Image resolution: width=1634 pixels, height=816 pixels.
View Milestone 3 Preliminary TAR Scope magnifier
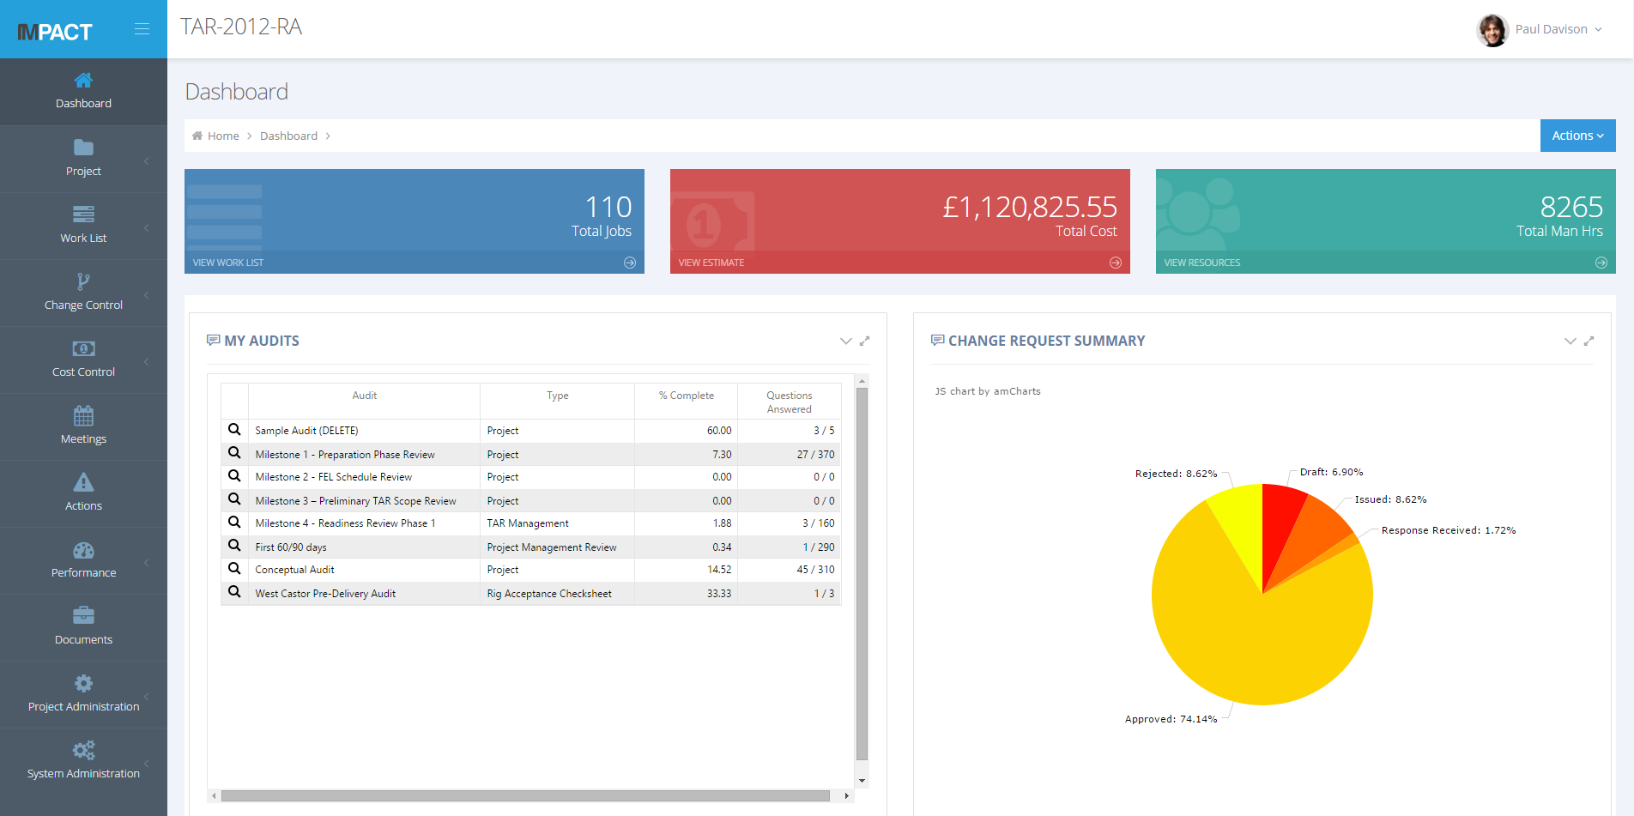[x=234, y=499]
